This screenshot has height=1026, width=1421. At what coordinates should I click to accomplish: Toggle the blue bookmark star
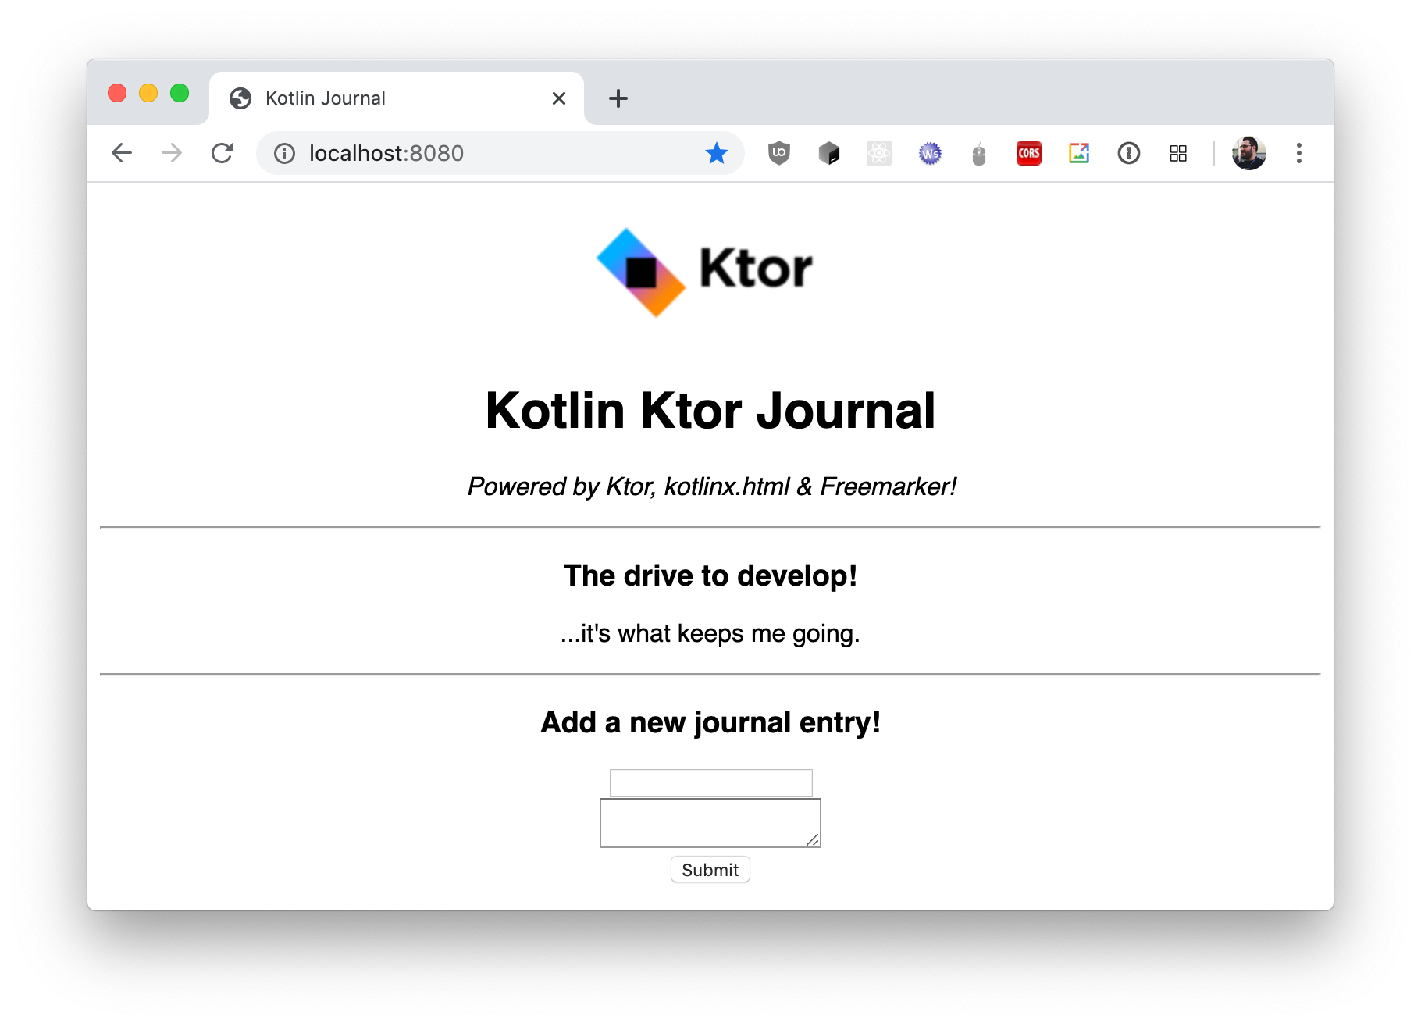pyautogui.click(x=716, y=153)
